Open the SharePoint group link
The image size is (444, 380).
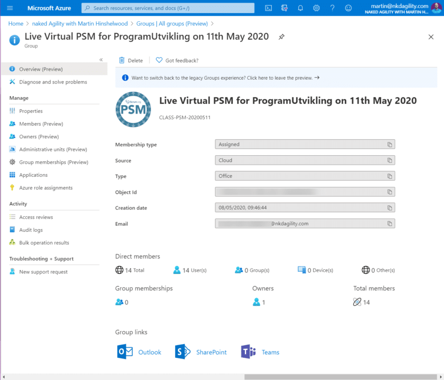click(x=211, y=352)
